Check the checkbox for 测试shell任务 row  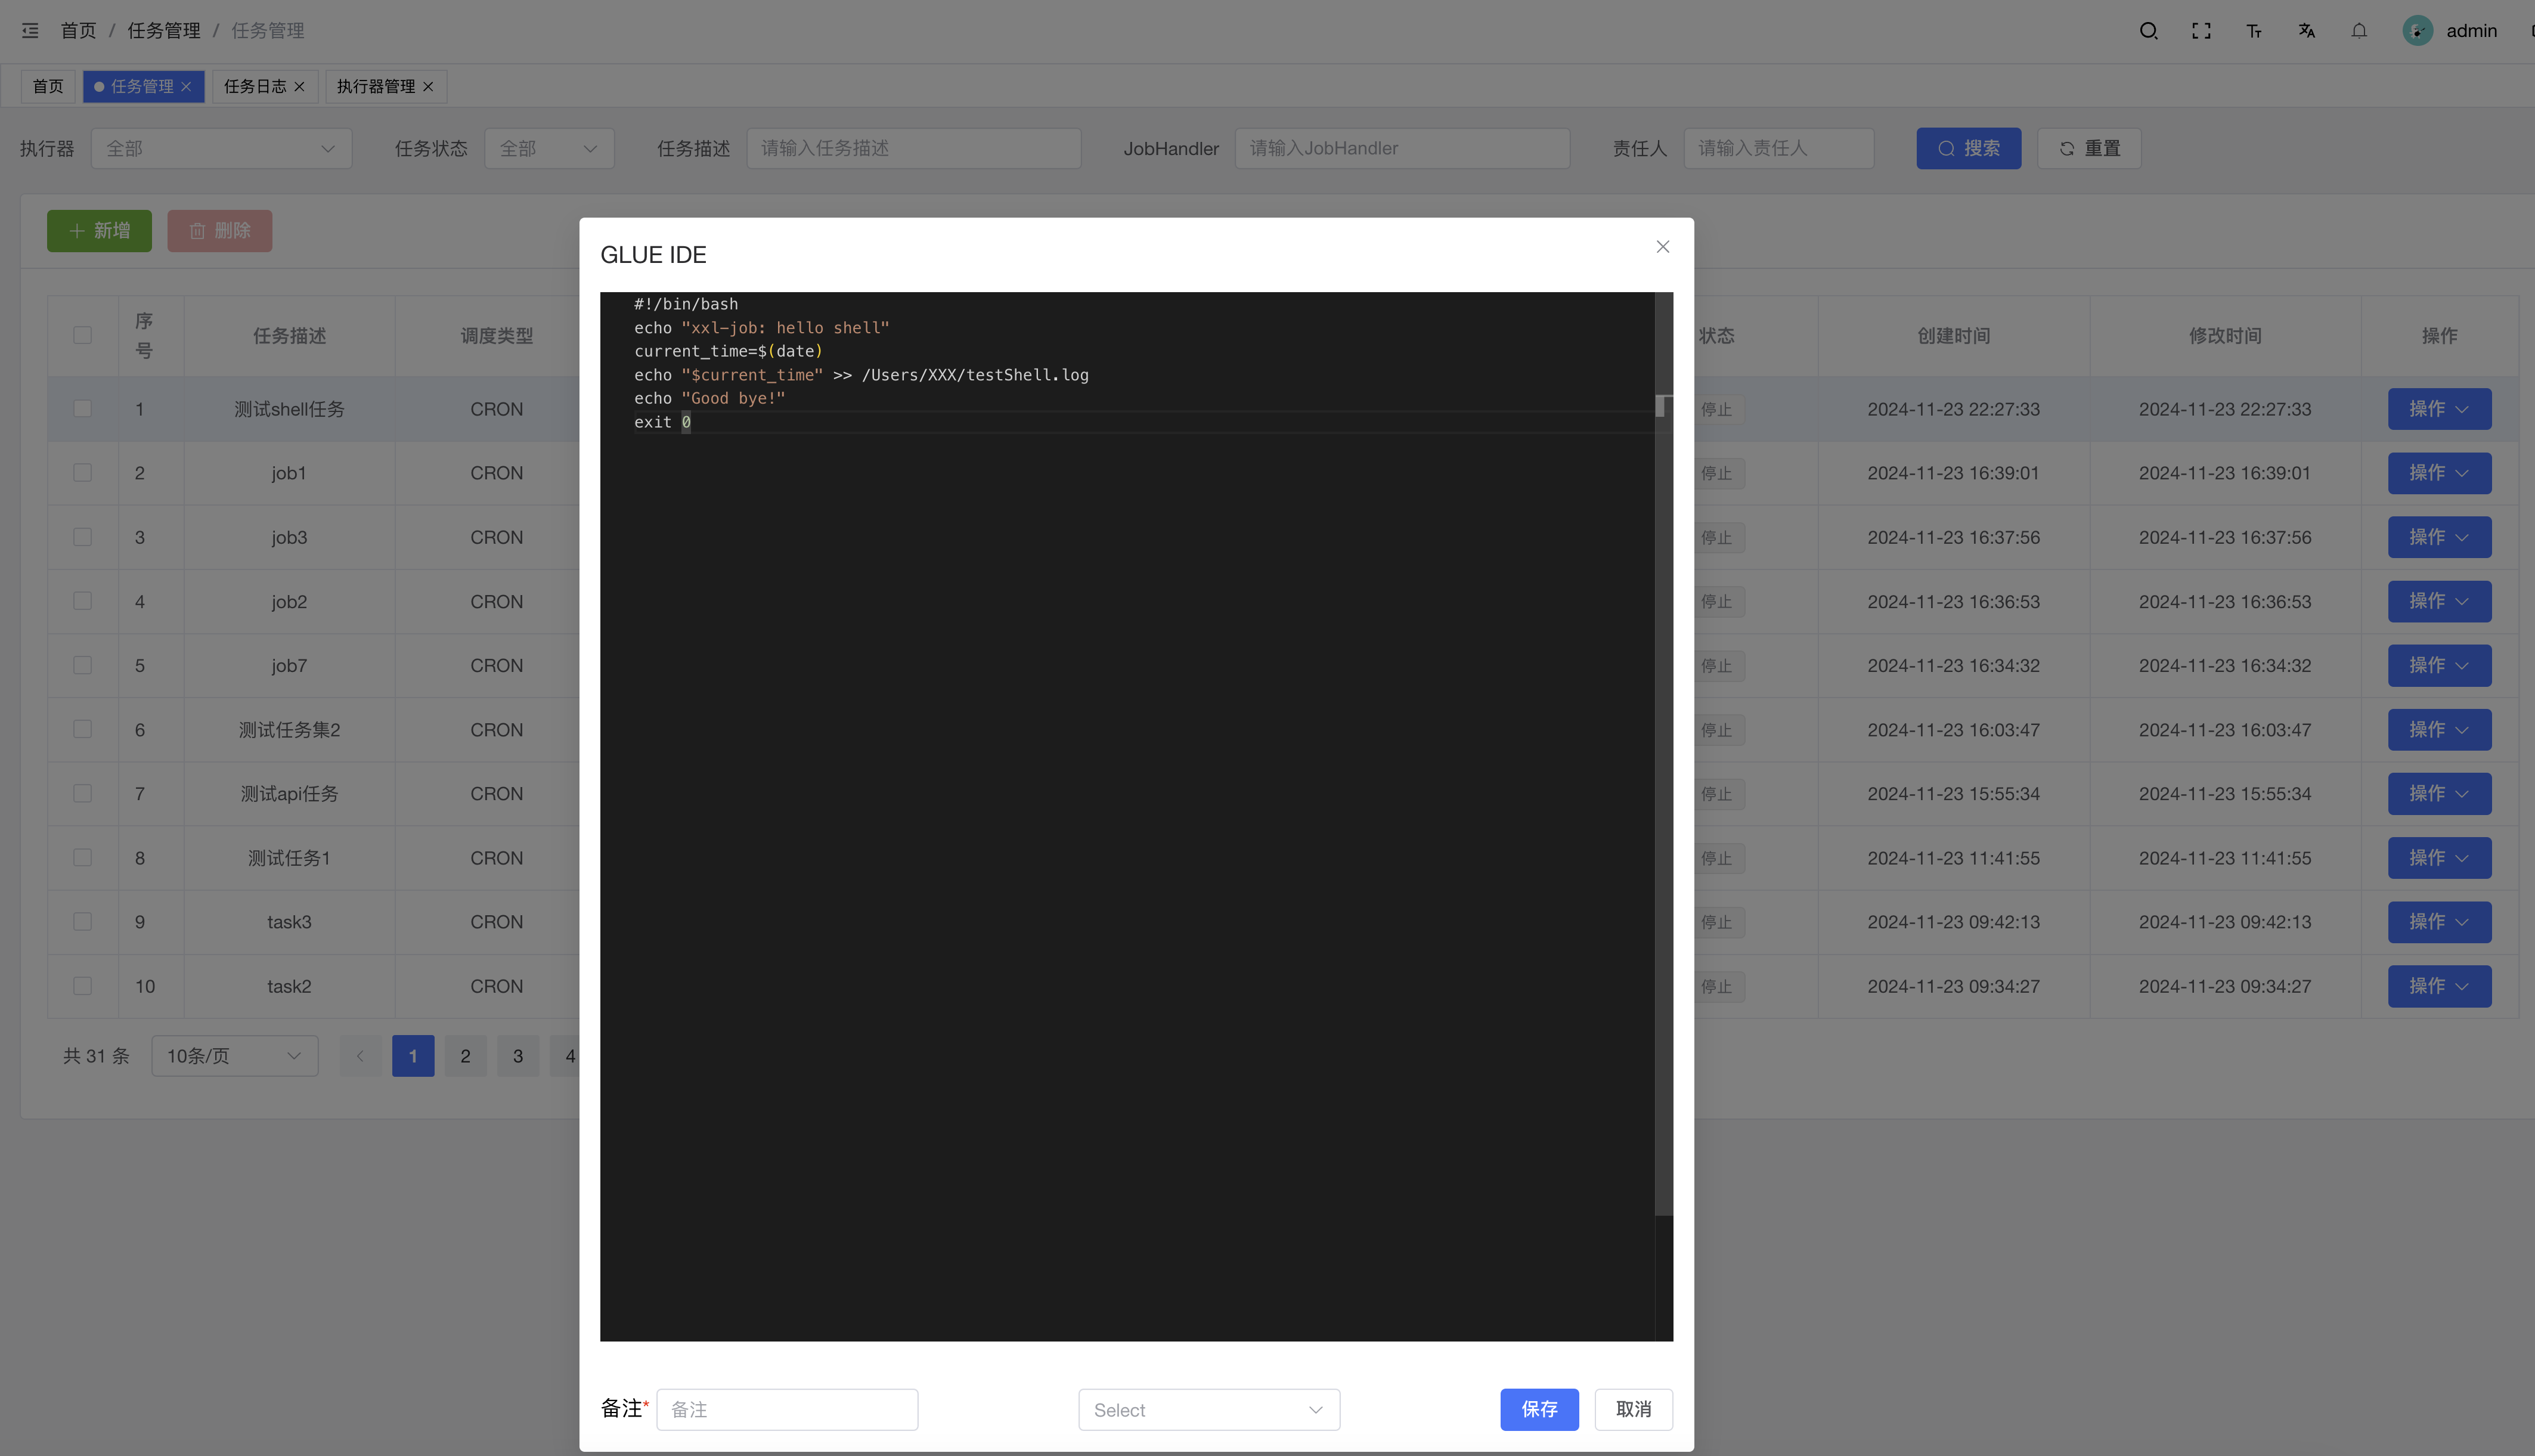(82, 409)
